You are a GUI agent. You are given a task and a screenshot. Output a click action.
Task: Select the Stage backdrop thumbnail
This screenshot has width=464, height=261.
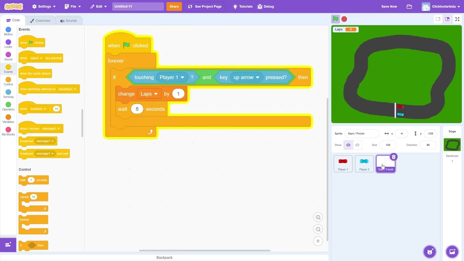[452, 145]
